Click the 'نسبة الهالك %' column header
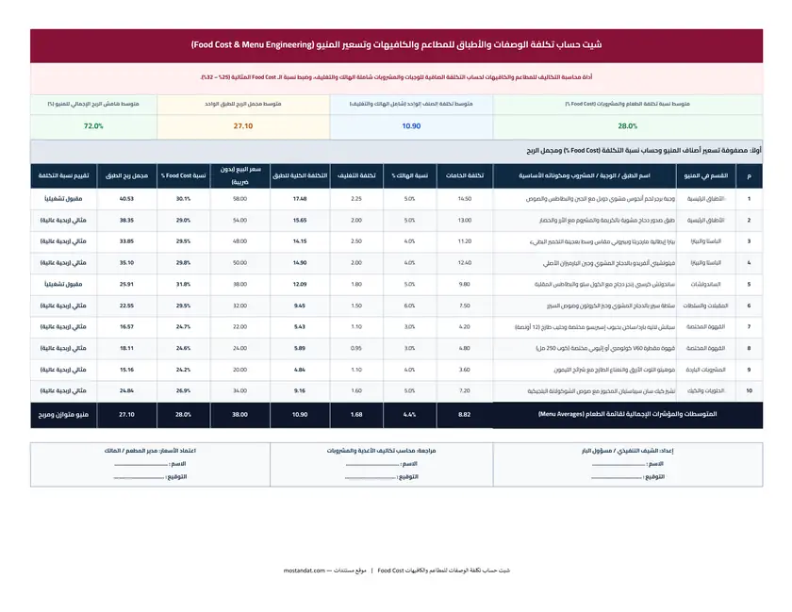 click(409, 176)
